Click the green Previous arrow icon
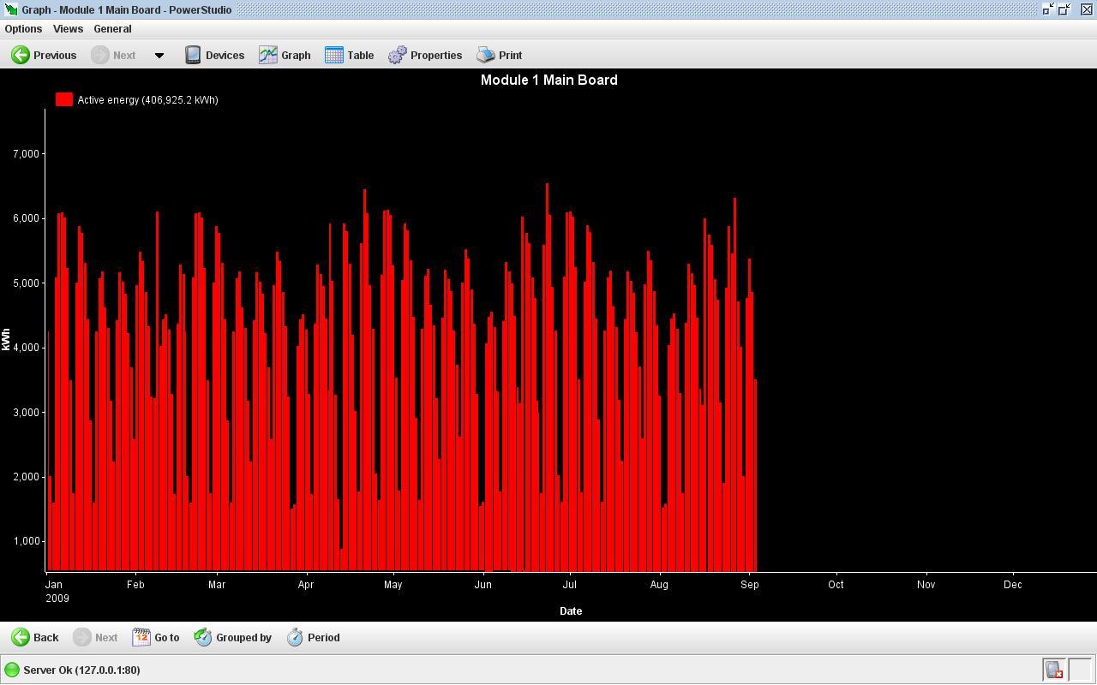The image size is (1097, 685). [20, 55]
